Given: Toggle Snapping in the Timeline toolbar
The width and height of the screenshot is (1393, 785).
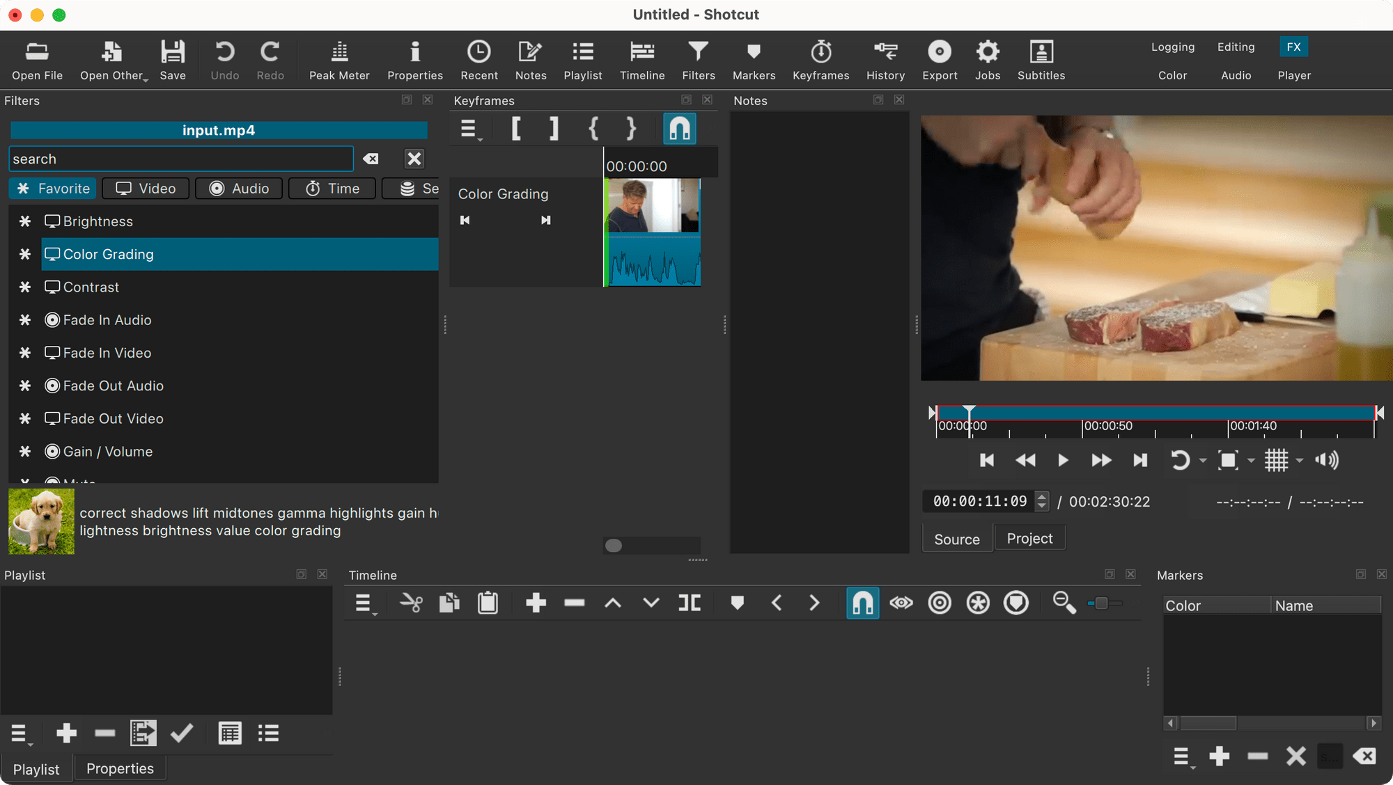Looking at the screenshot, I should (862, 603).
